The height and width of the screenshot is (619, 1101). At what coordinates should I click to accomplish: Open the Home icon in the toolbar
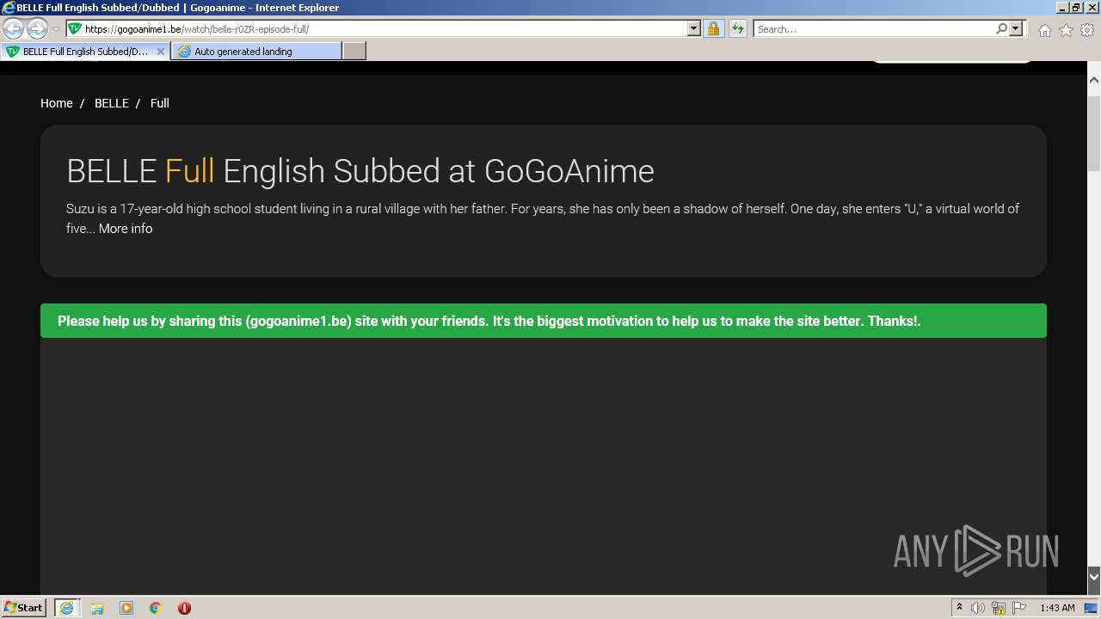click(x=1044, y=30)
